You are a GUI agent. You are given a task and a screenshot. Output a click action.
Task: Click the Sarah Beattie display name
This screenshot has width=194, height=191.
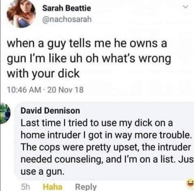[67, 8]
